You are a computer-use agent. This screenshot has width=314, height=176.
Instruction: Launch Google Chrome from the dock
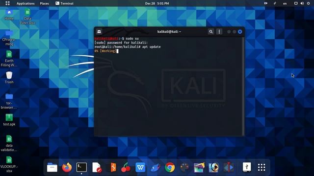170,167
